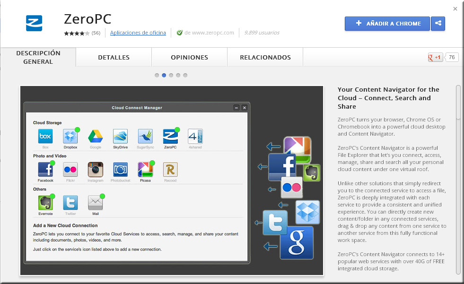Select the active second carousel dot
This screenshot has height=284, width=464.
pos(164,75)
